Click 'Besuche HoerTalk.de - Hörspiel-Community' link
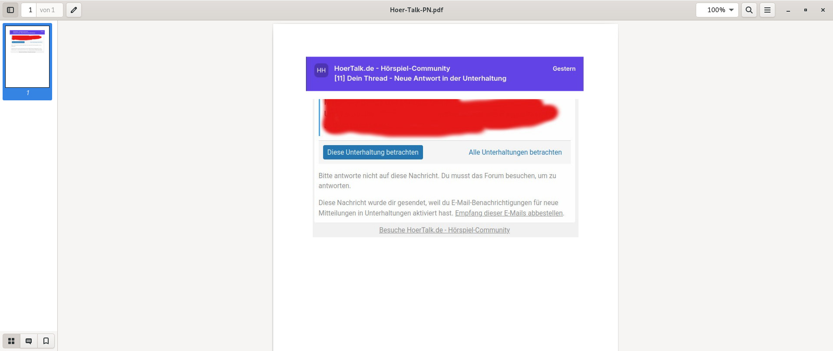 click(444, 230)
